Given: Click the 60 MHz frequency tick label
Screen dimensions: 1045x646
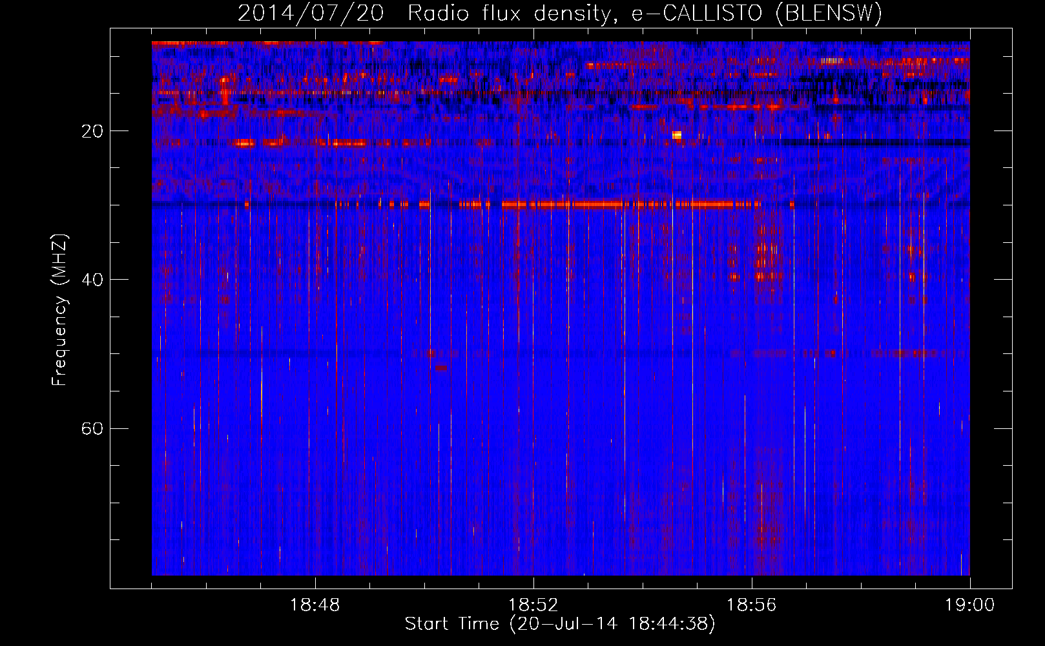Looking at the screenshot, I should tap(92, 428).
